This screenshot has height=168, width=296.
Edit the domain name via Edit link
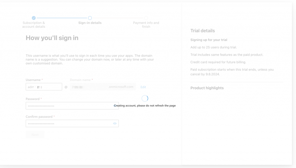(x=143, y=87)
